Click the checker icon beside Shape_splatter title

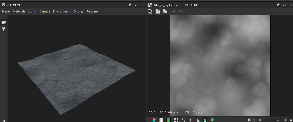pos(150,5)
